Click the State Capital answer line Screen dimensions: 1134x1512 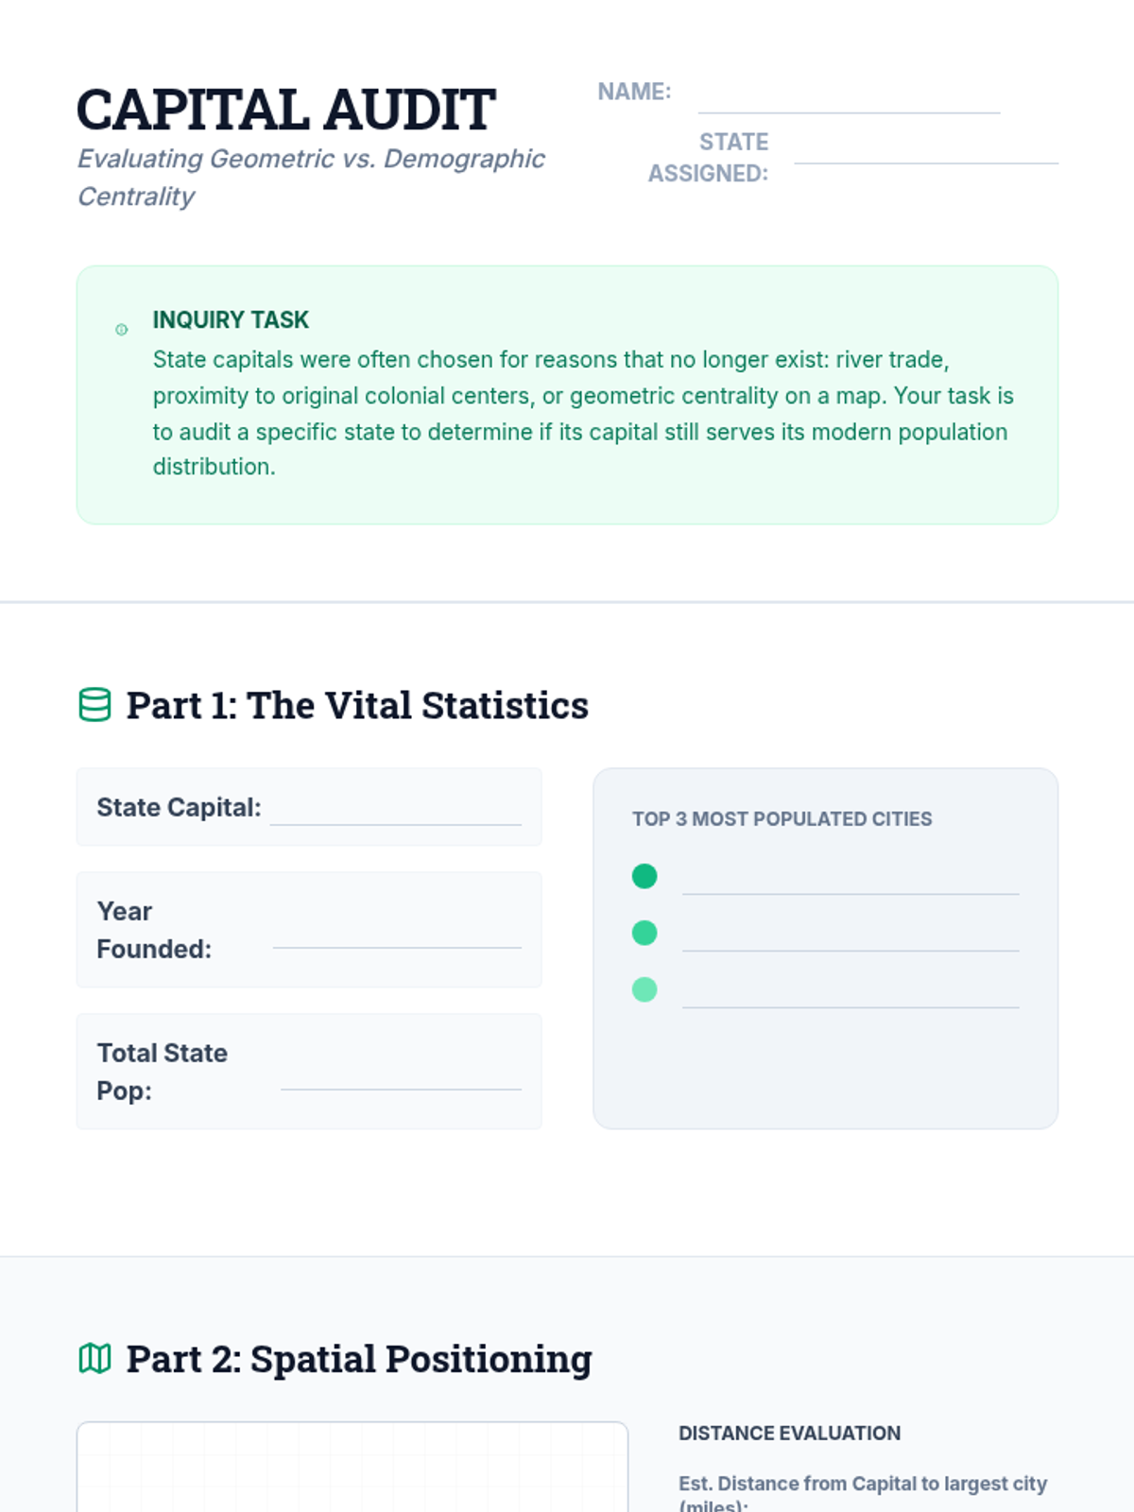(x=395, y=815)
